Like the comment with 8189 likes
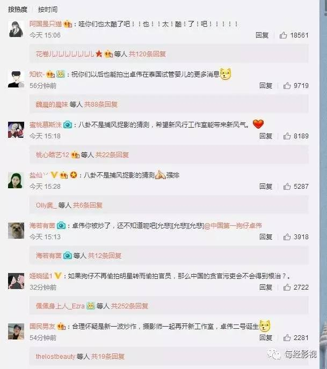Image resolution: width=327 pixels, height=369 pixels. click(x=287, y=136)
